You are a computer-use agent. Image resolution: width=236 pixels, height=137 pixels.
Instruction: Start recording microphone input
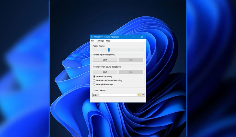[x=105, y=60]
